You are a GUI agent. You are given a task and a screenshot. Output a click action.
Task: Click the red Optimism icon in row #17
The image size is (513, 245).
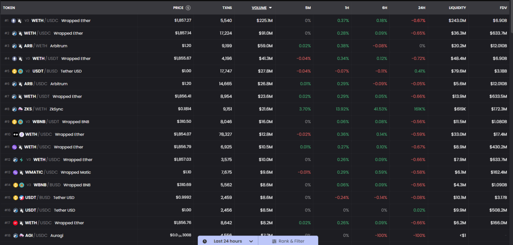tap(15, 223)
